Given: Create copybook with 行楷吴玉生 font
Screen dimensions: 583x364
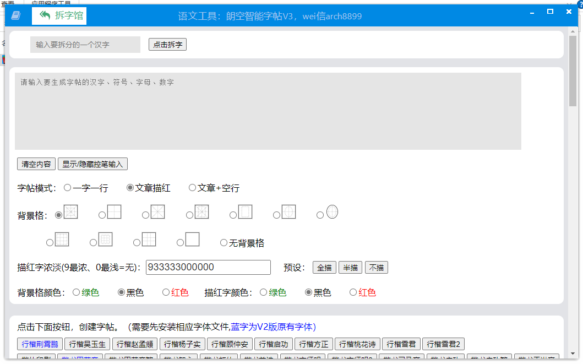Looking at the screenshot, I should tap(88, 344).
